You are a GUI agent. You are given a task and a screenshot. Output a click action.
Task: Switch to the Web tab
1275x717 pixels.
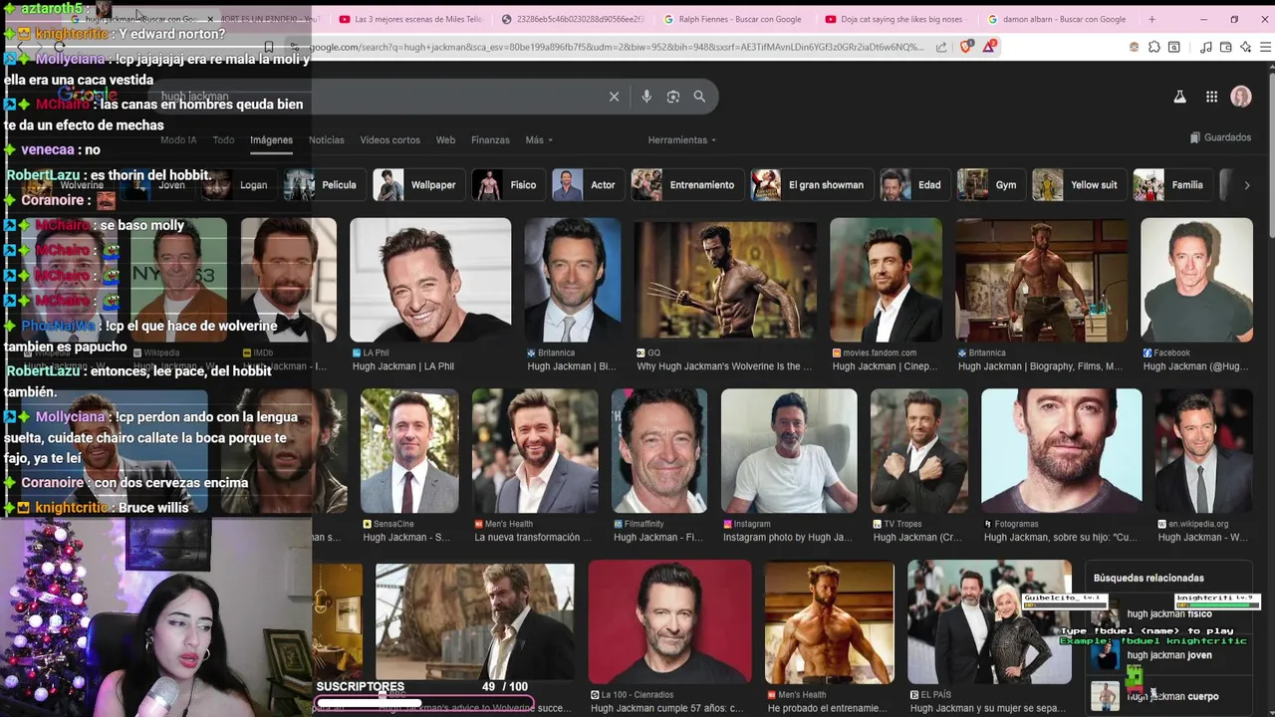[445, 140]
